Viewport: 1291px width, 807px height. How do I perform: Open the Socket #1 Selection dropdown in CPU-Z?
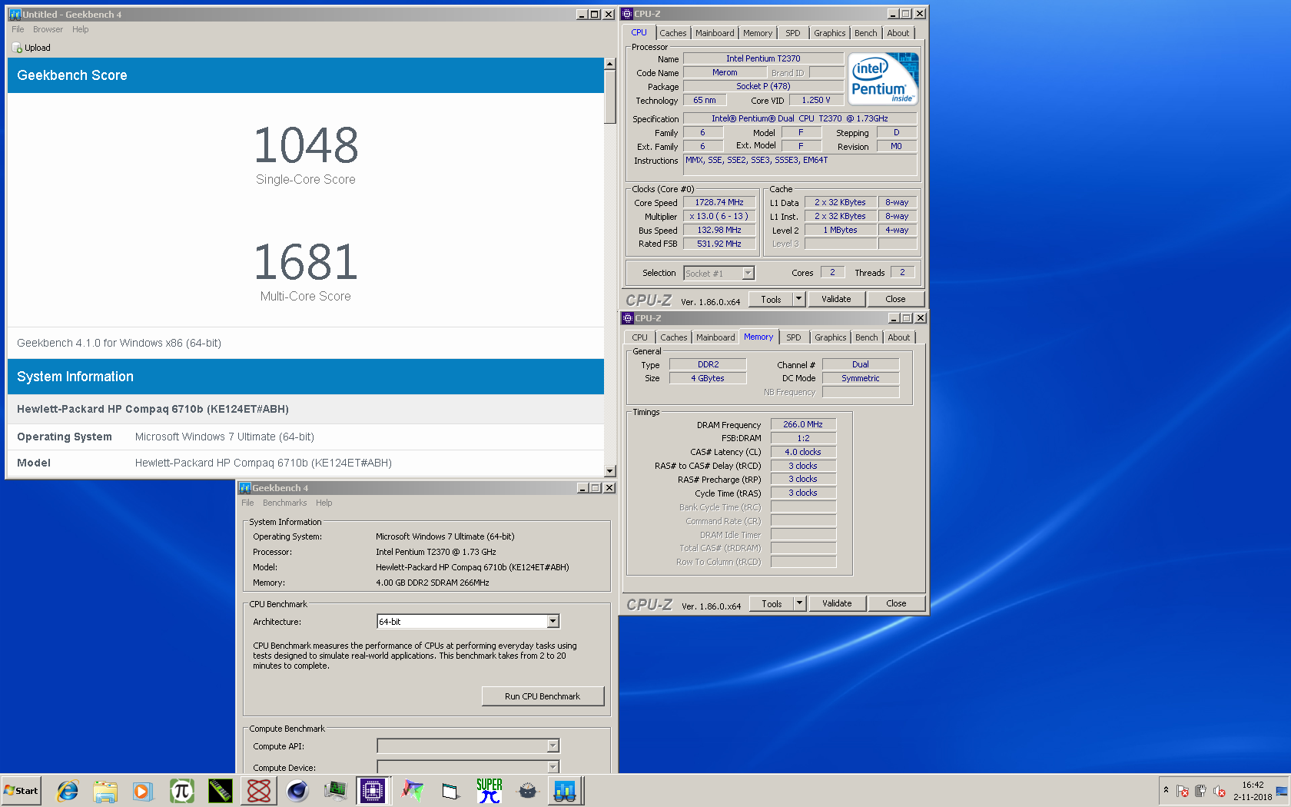(x=748, y=273)
